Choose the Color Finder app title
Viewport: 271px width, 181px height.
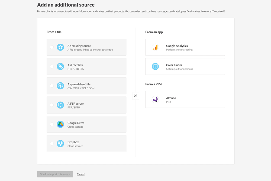(174, 65)
